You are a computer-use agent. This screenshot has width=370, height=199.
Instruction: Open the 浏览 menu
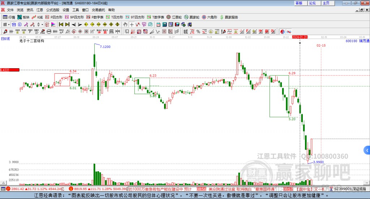[20, 10]
